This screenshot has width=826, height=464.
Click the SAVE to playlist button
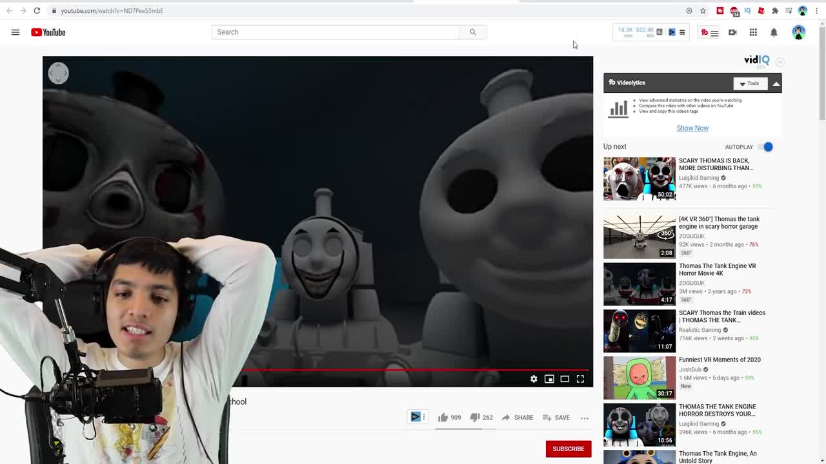point(556,418)
